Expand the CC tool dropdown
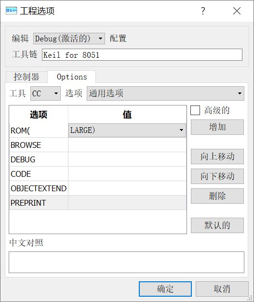Image resolution: width=254 pixels, height=302 pixels. [x=45, y=93]
